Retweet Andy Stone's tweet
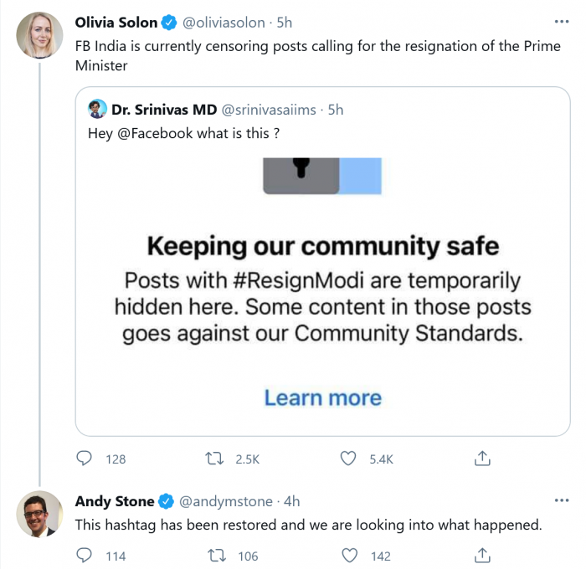586x569 pixels. pyautogui.click(x=215, y=556)
